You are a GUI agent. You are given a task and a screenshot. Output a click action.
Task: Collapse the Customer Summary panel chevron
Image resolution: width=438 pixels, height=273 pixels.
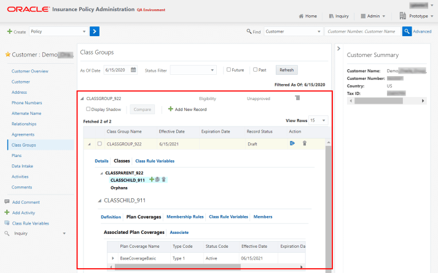tap(338, 48)
